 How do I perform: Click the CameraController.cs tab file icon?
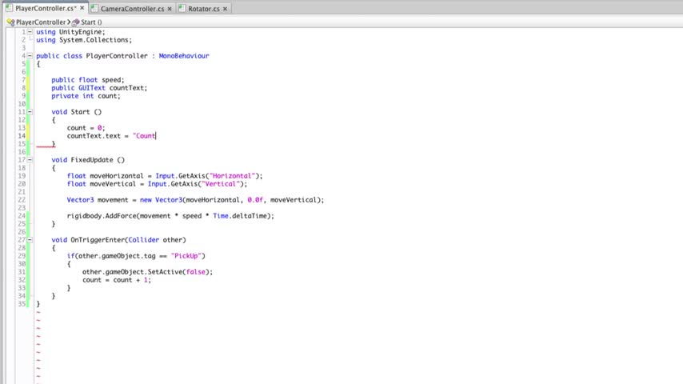94,8
